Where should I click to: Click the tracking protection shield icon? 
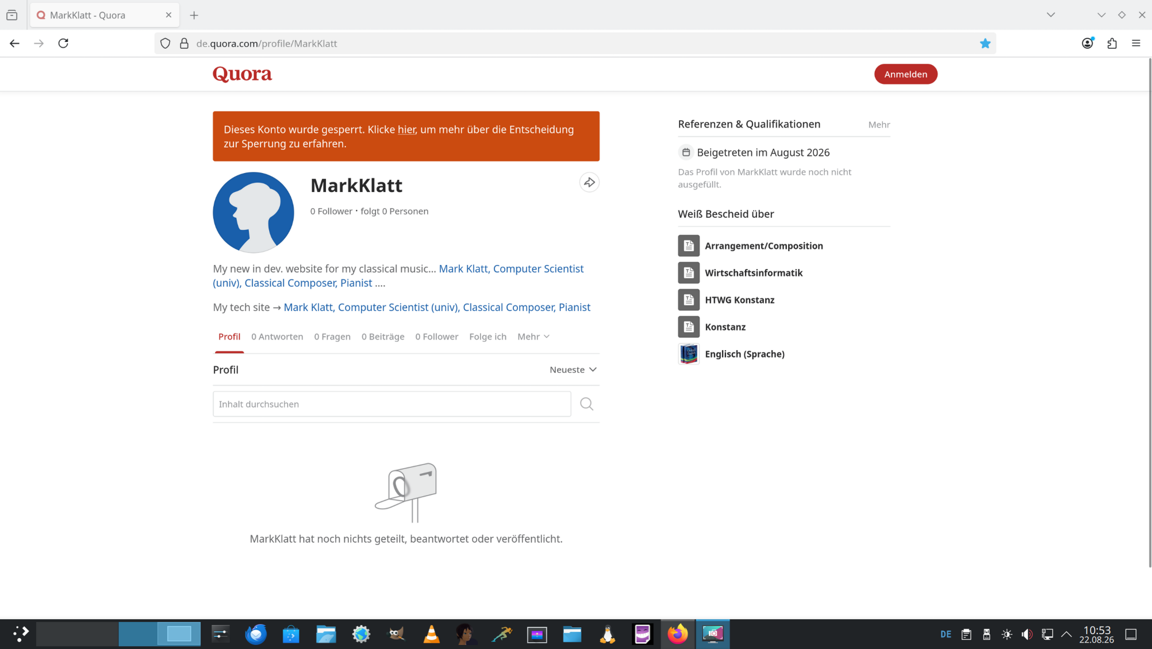[165, 43]
